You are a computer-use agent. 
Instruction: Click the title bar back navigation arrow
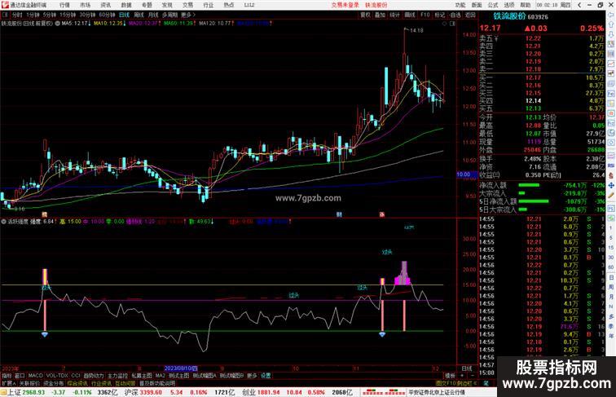(579, 5)
